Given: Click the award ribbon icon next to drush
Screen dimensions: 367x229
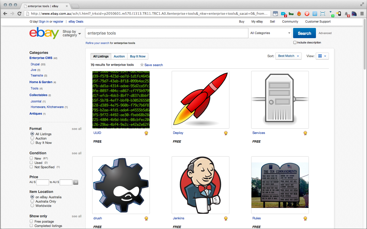Looking at the screenshot, I should pyautogui.click(x=146, y=218).
